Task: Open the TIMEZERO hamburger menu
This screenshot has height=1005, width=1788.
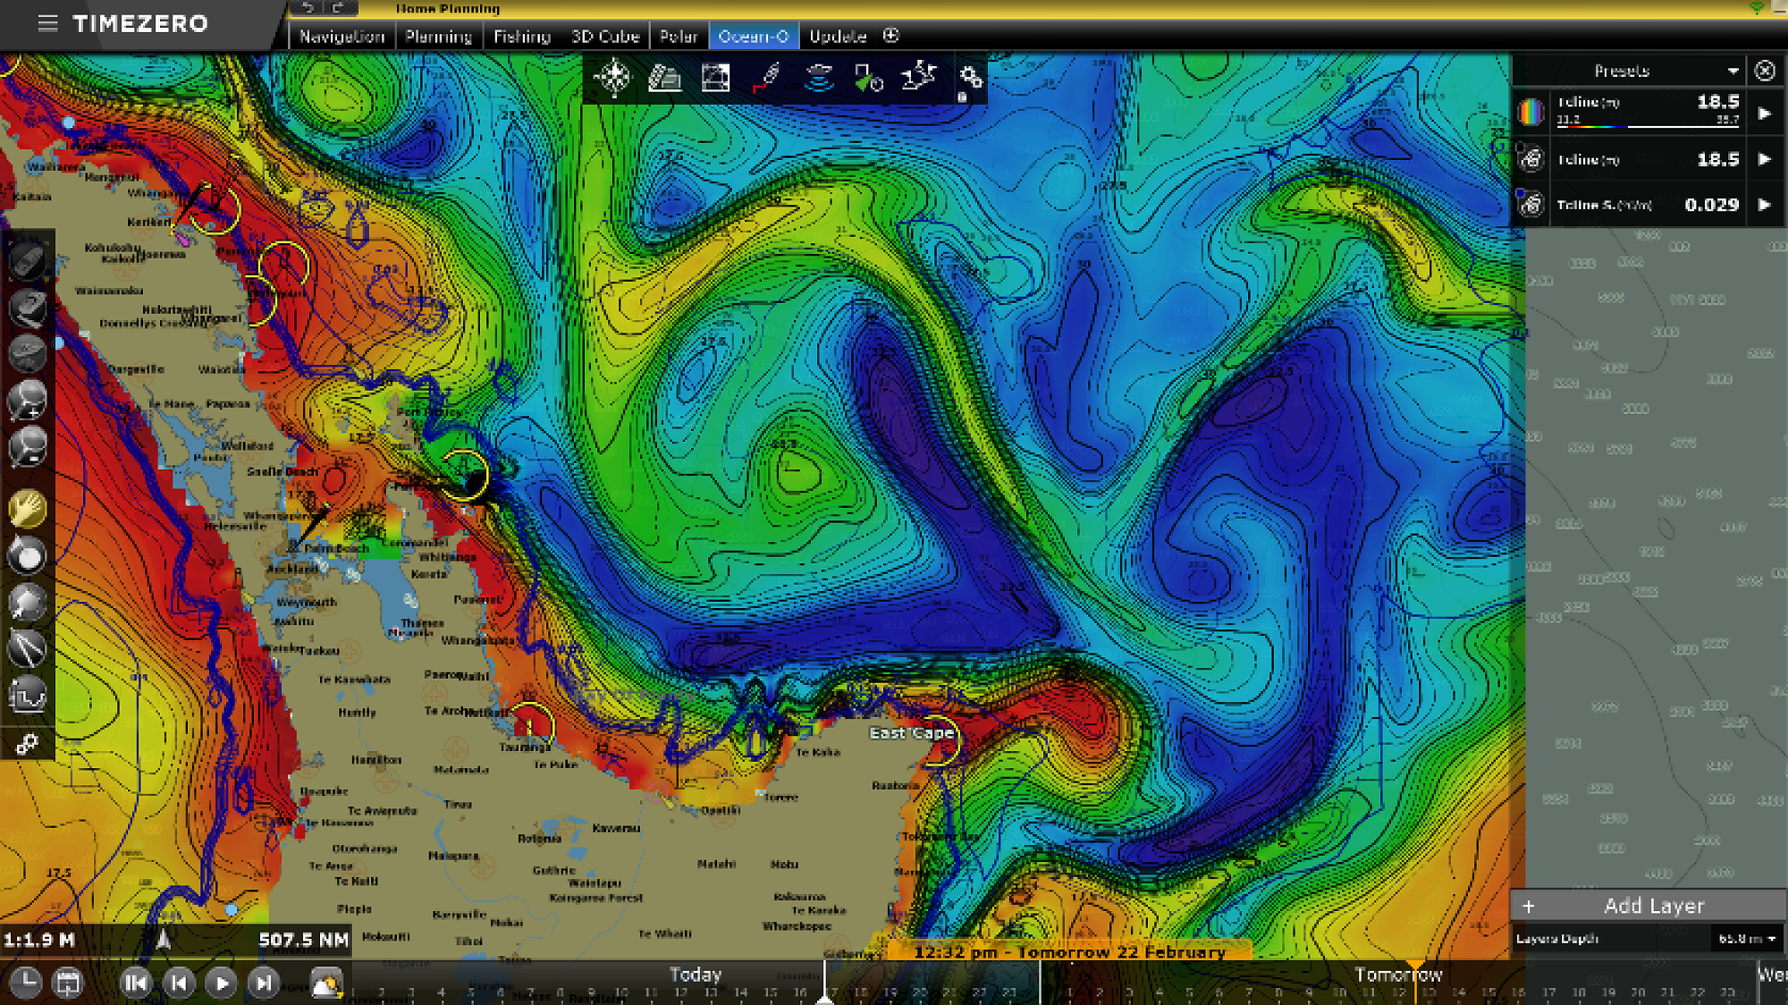Action: pos(47,23)
